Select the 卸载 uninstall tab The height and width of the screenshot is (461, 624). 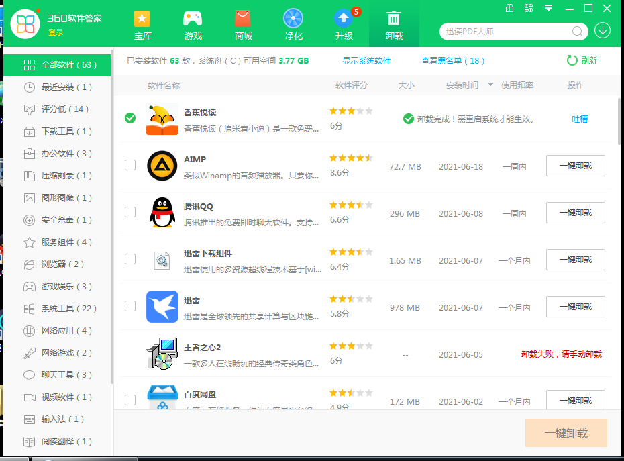(x=394, y=25)
